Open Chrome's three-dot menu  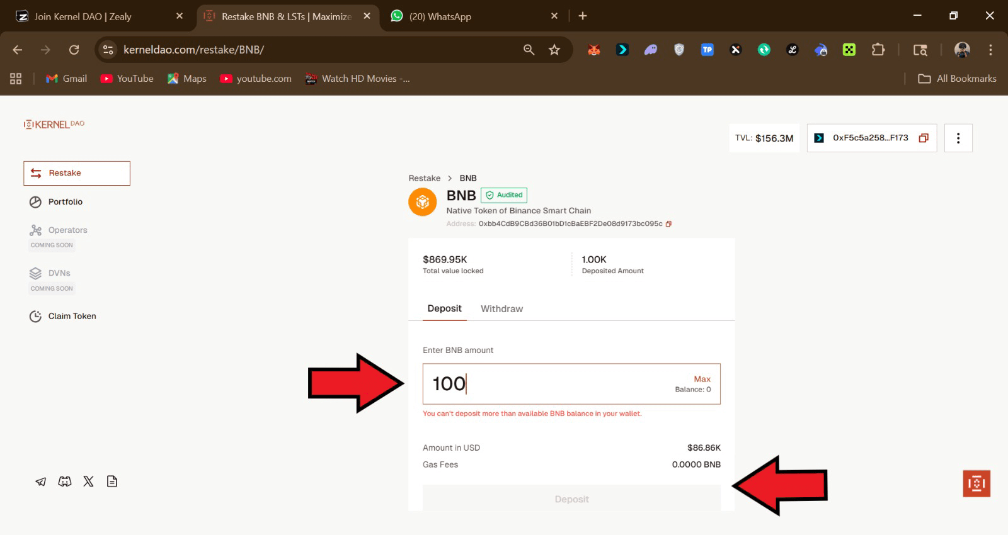990,50
